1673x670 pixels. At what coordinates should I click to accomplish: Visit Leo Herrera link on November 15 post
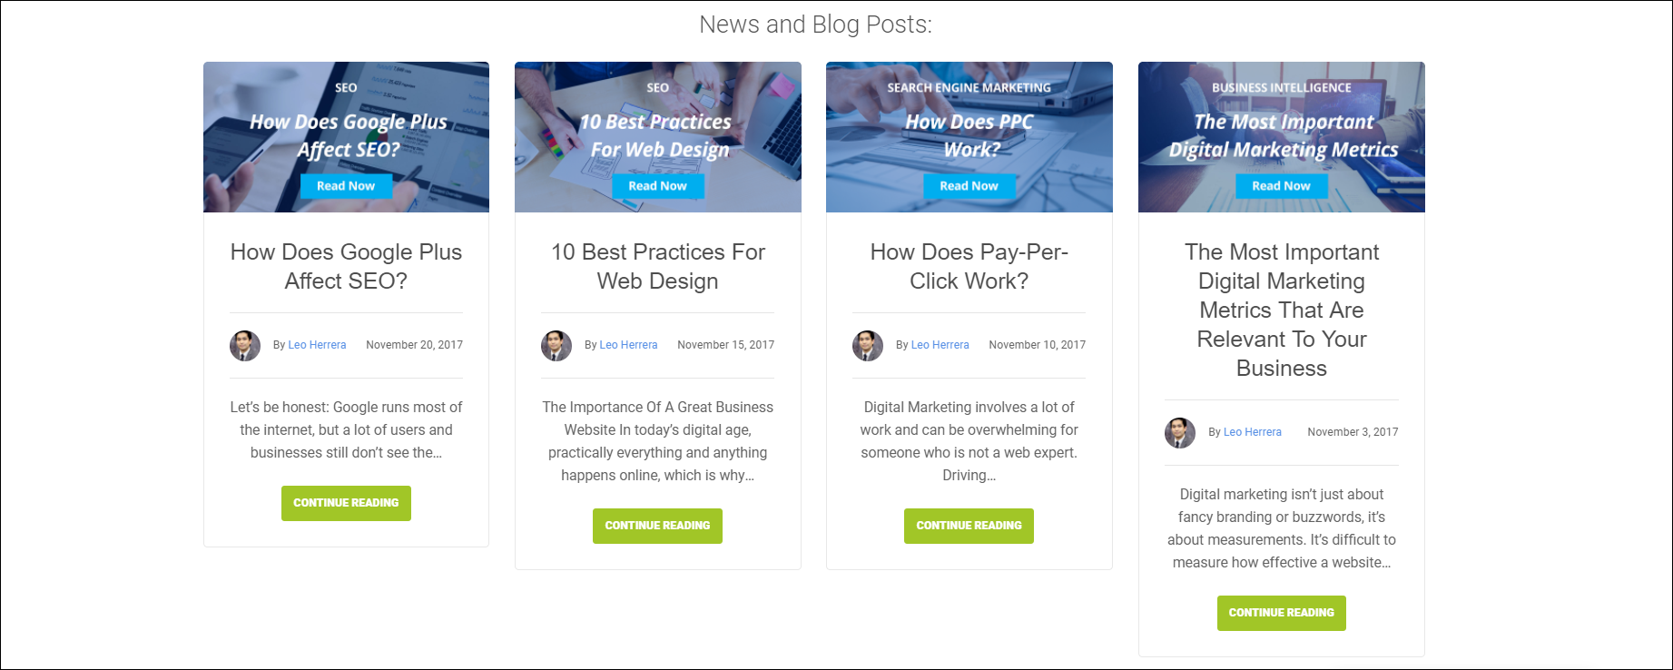click(x=628, y=345)
